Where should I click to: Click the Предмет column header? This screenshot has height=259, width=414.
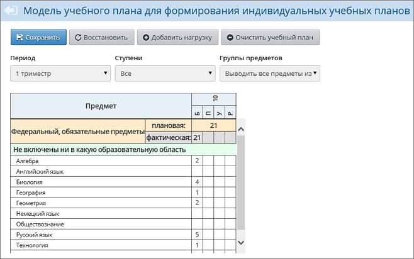click(101, 106)
